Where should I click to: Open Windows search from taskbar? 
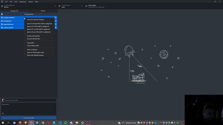8,123
